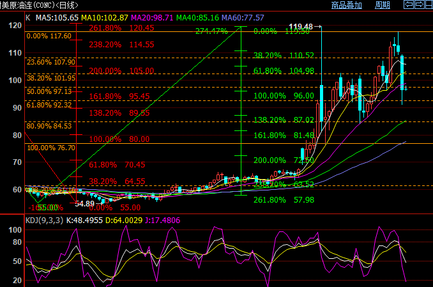
Task: Click the 54.89 low price marker
Action: 85,203
